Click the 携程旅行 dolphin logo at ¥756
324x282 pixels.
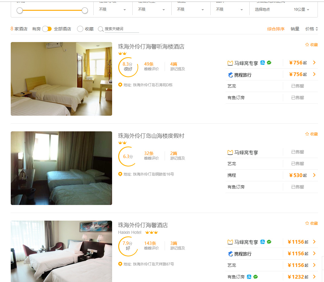click(230, 75)
